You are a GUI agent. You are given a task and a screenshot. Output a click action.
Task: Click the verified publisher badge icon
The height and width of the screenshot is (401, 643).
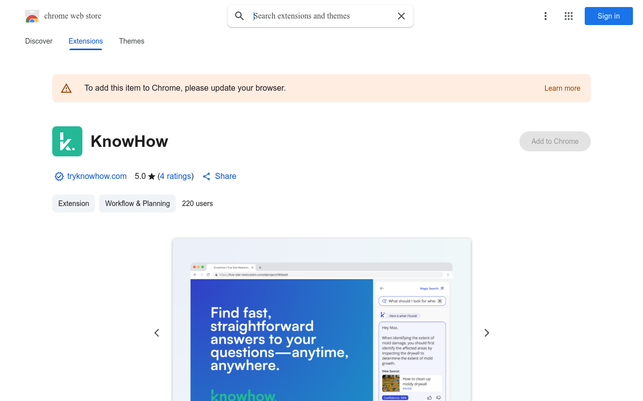click(59, 176)
